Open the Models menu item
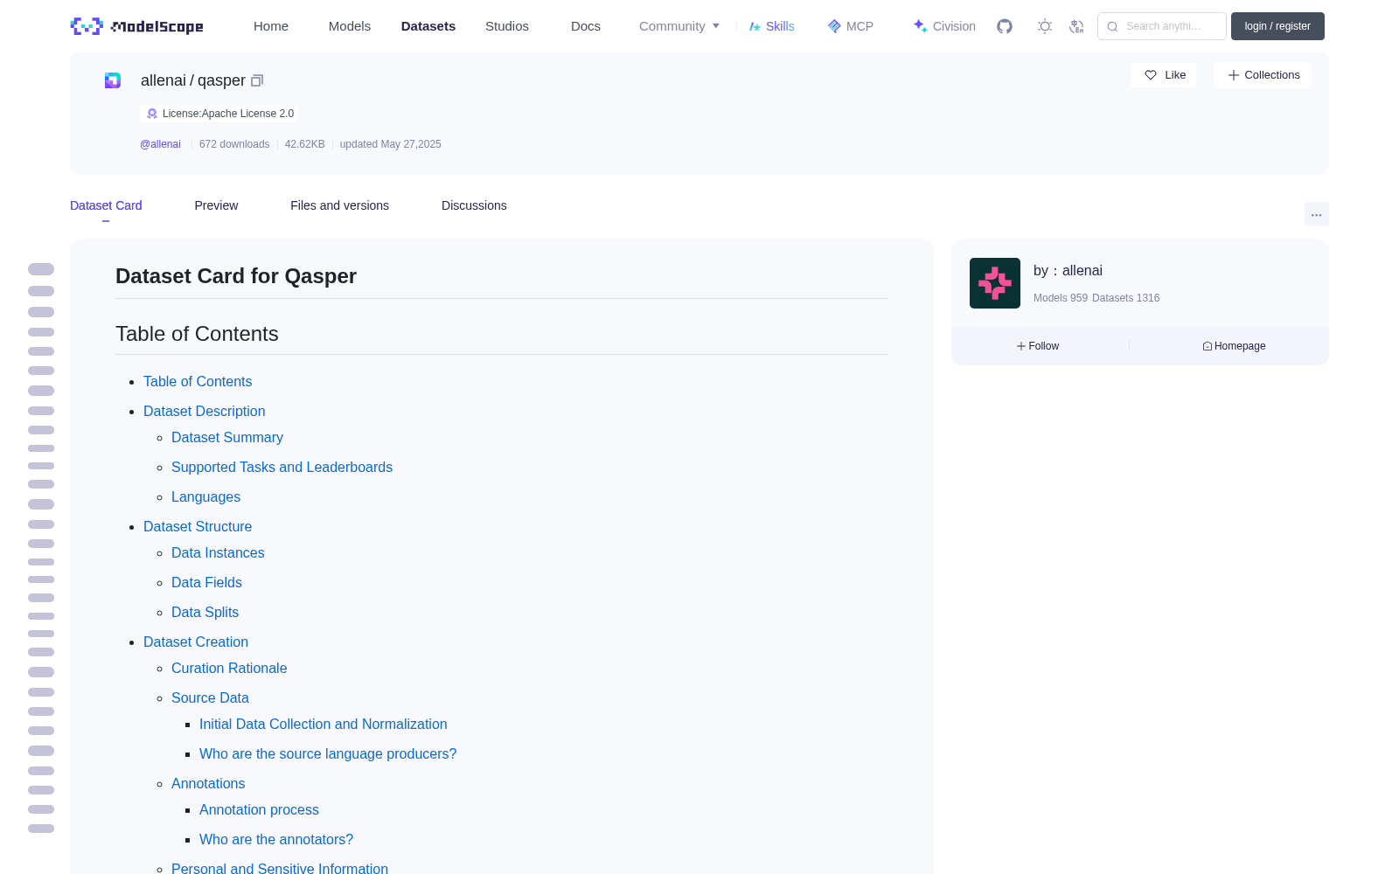Screen dimensions: 1399x874 [x=350, y=26]
